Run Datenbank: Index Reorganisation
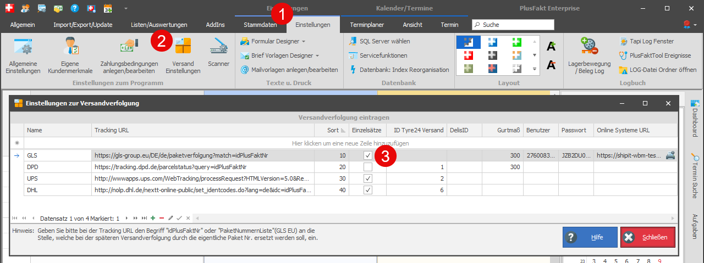Screen dimensions: 704x263 click(399, 70)
